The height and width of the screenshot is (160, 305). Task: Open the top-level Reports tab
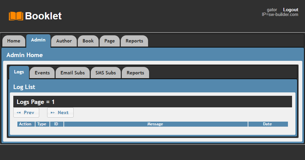134,41
